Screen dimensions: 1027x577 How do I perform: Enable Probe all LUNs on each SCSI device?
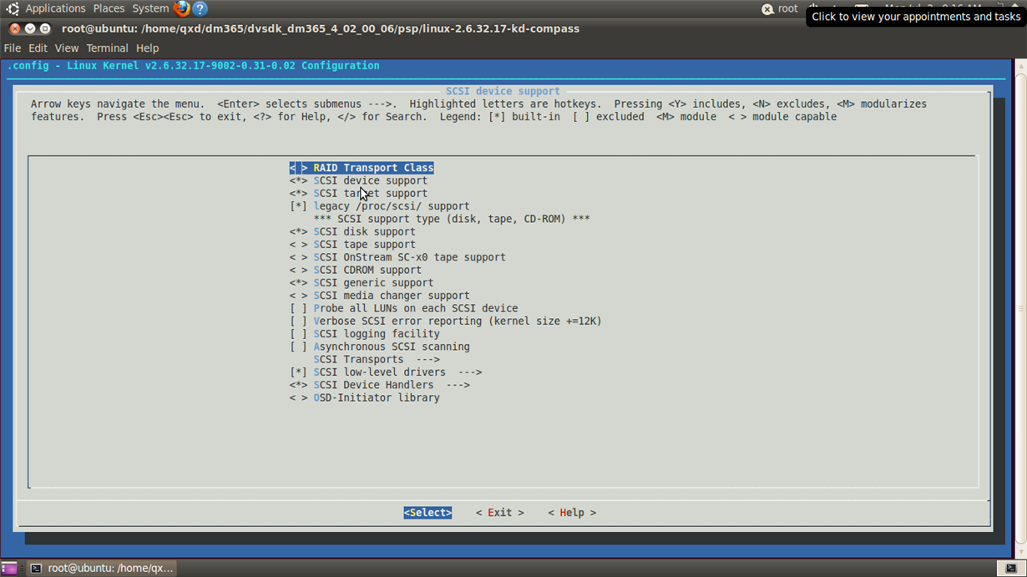pyautogui.click(x=404, y=308)
